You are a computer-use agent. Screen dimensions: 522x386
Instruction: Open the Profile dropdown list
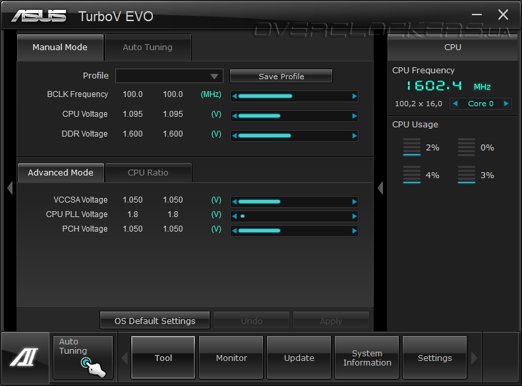tap(169, 77)
